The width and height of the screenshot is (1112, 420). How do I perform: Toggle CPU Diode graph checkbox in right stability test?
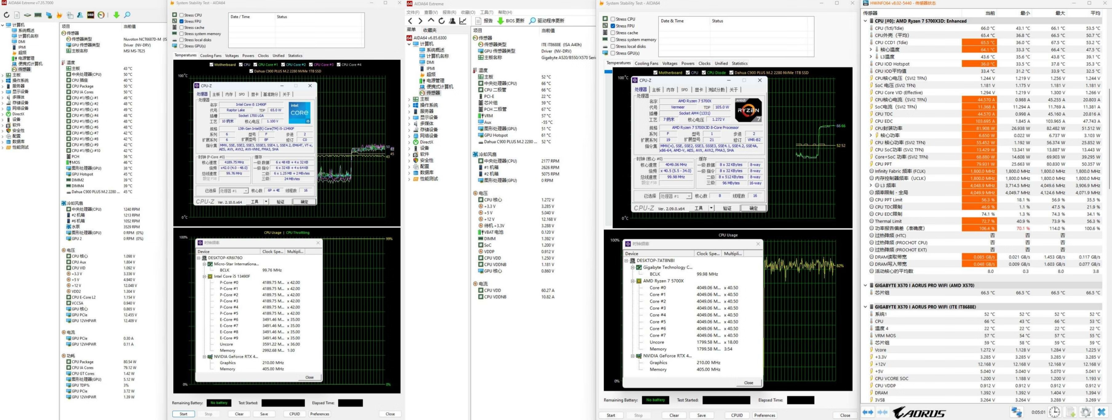pos(704,73)
